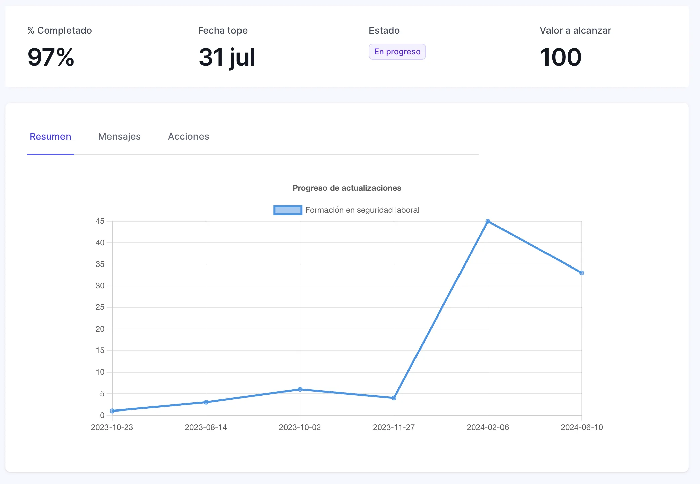This screenshot has height=484, width=700.
Task: Select the chart point above 2023-11-27
Action: pyautogui.click(x=394, y=398)
